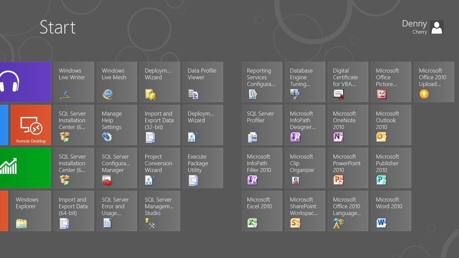The image size is (459, 258).
Task: Open the Remote Desktop tile
Action: click(x=31, y=125)
